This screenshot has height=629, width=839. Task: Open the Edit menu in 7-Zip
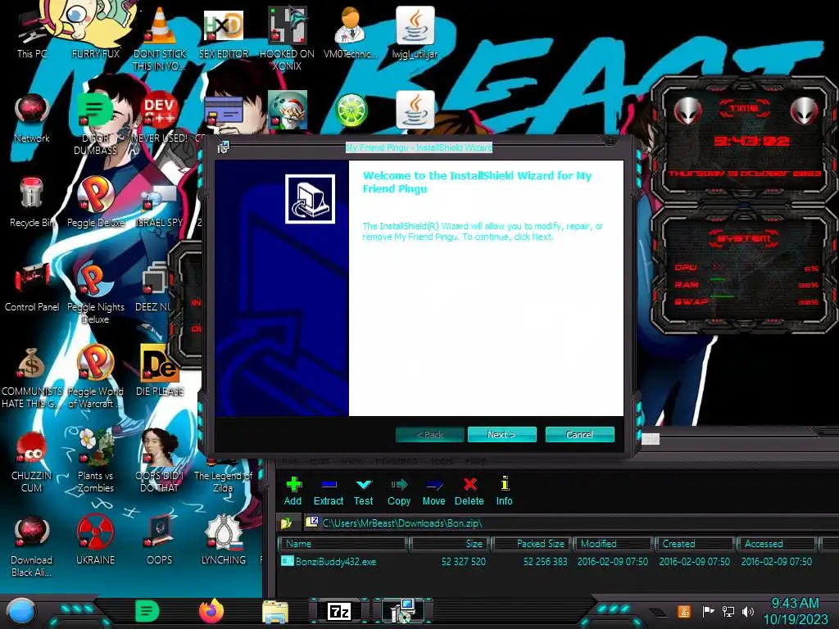point(320,460)
